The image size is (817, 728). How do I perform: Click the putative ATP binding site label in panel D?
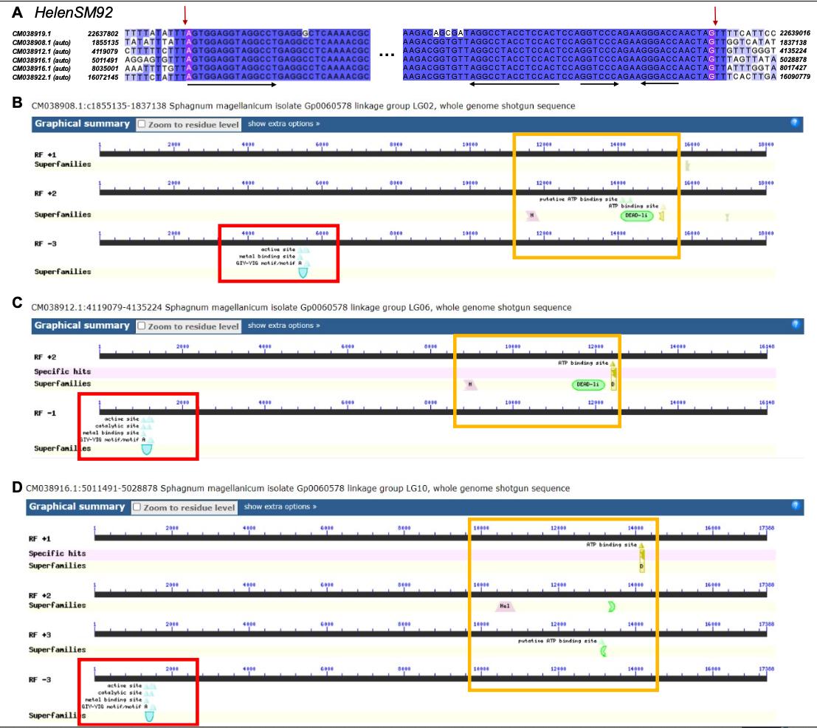pos(559,641)
